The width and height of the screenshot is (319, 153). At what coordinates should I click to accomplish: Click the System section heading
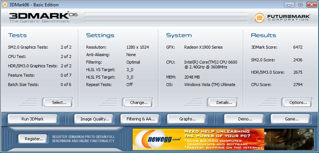(179, 35)
